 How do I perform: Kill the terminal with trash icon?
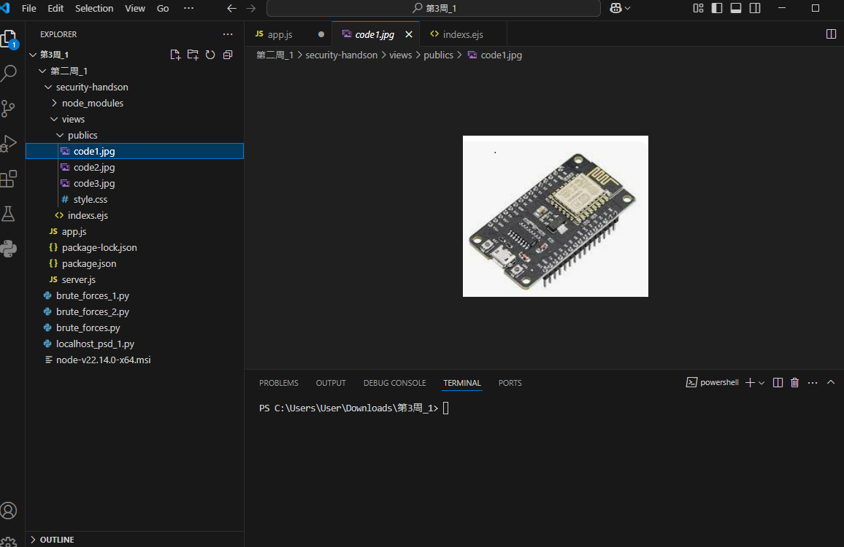coord(795,383)
